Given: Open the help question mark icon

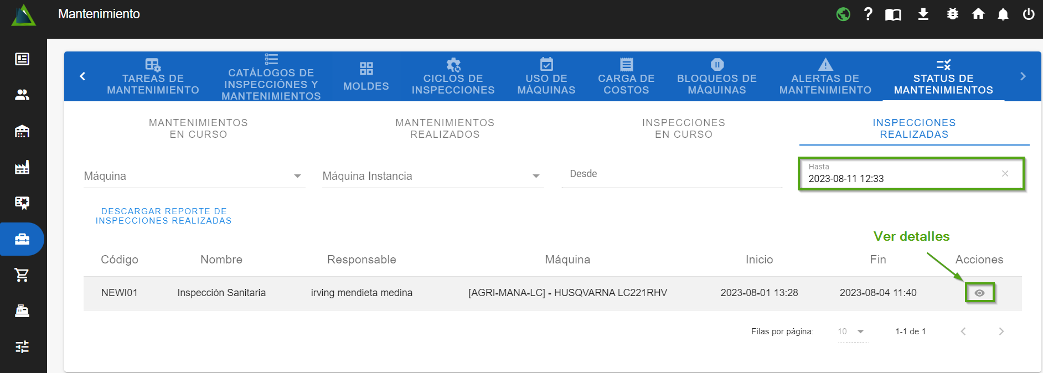Looking at the screenshot, I should click(x=868, y=14).
